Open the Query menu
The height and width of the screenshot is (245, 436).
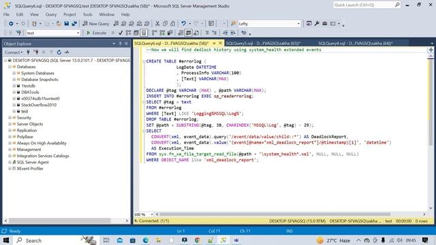point(51,14)
